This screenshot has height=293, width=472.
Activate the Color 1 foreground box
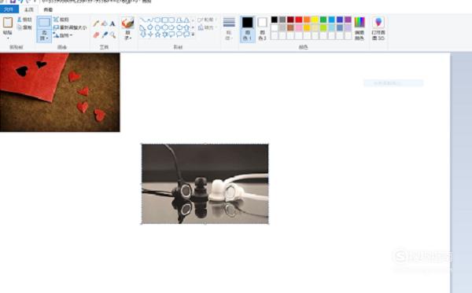click(x=248, y=29)
